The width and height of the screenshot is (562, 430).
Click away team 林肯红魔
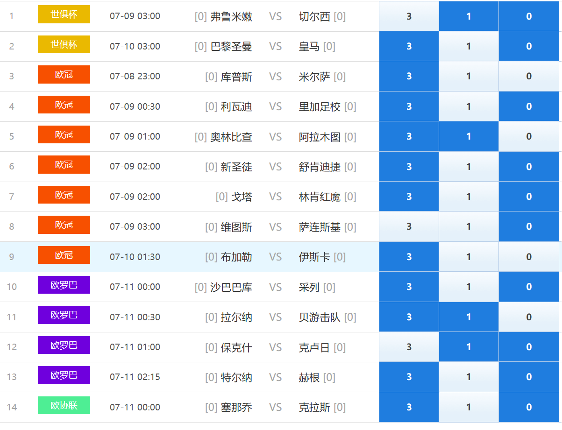coord(320,197)
